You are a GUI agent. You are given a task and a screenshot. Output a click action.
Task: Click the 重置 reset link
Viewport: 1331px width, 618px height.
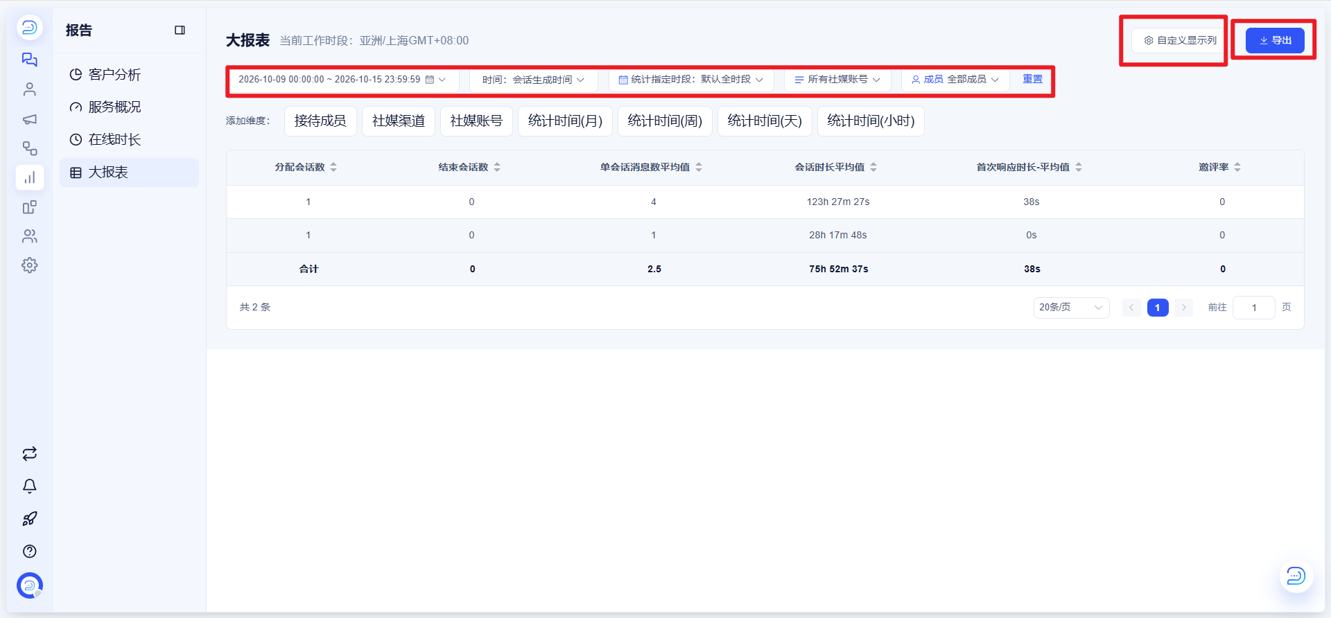click(1032, 79)
